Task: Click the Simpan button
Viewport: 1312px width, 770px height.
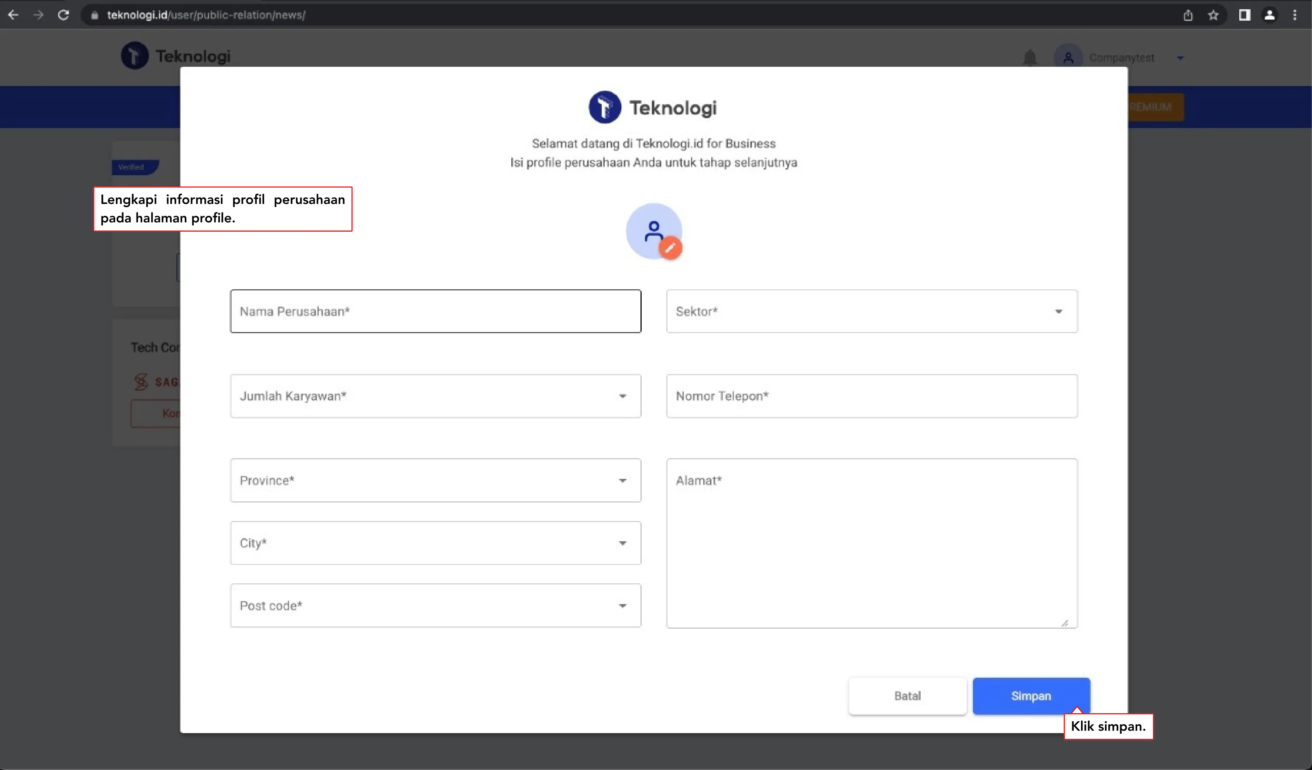Action: pyautogui.click(x=1031, y=696)
